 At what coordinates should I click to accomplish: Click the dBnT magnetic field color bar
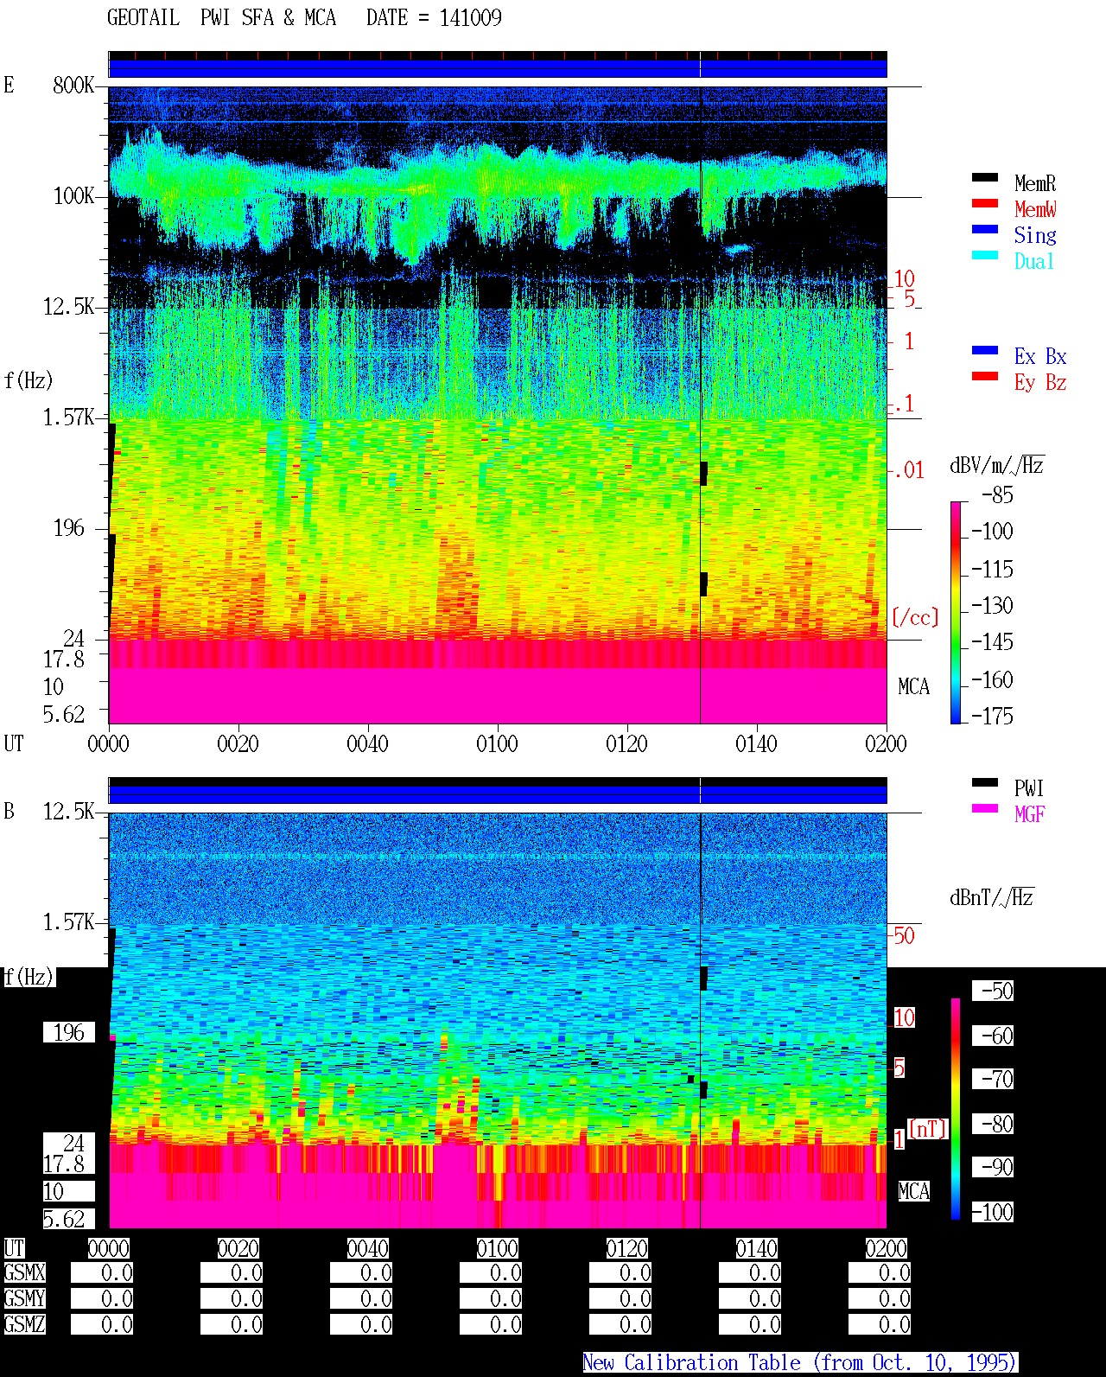[956, 1109]
